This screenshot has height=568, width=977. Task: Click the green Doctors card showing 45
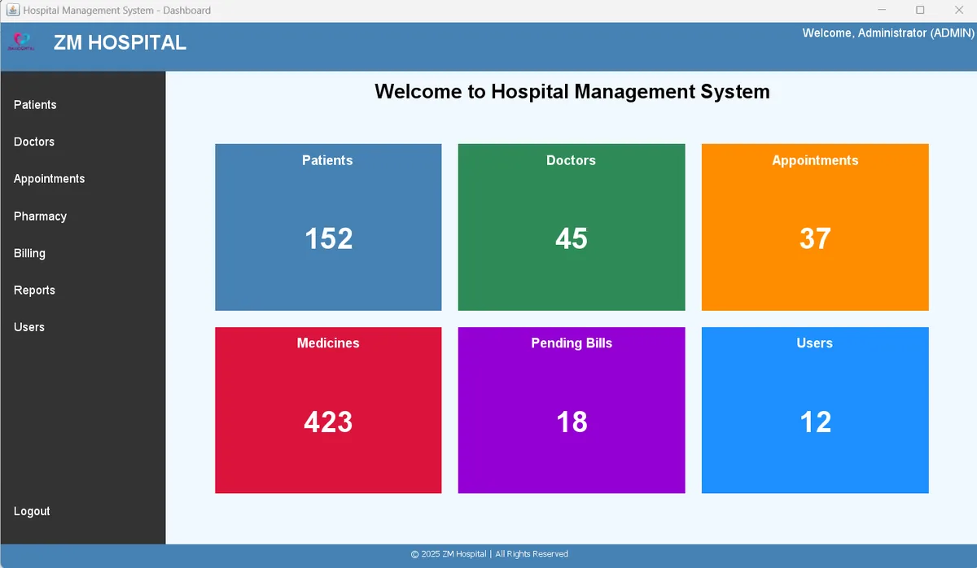pos(572,227)
